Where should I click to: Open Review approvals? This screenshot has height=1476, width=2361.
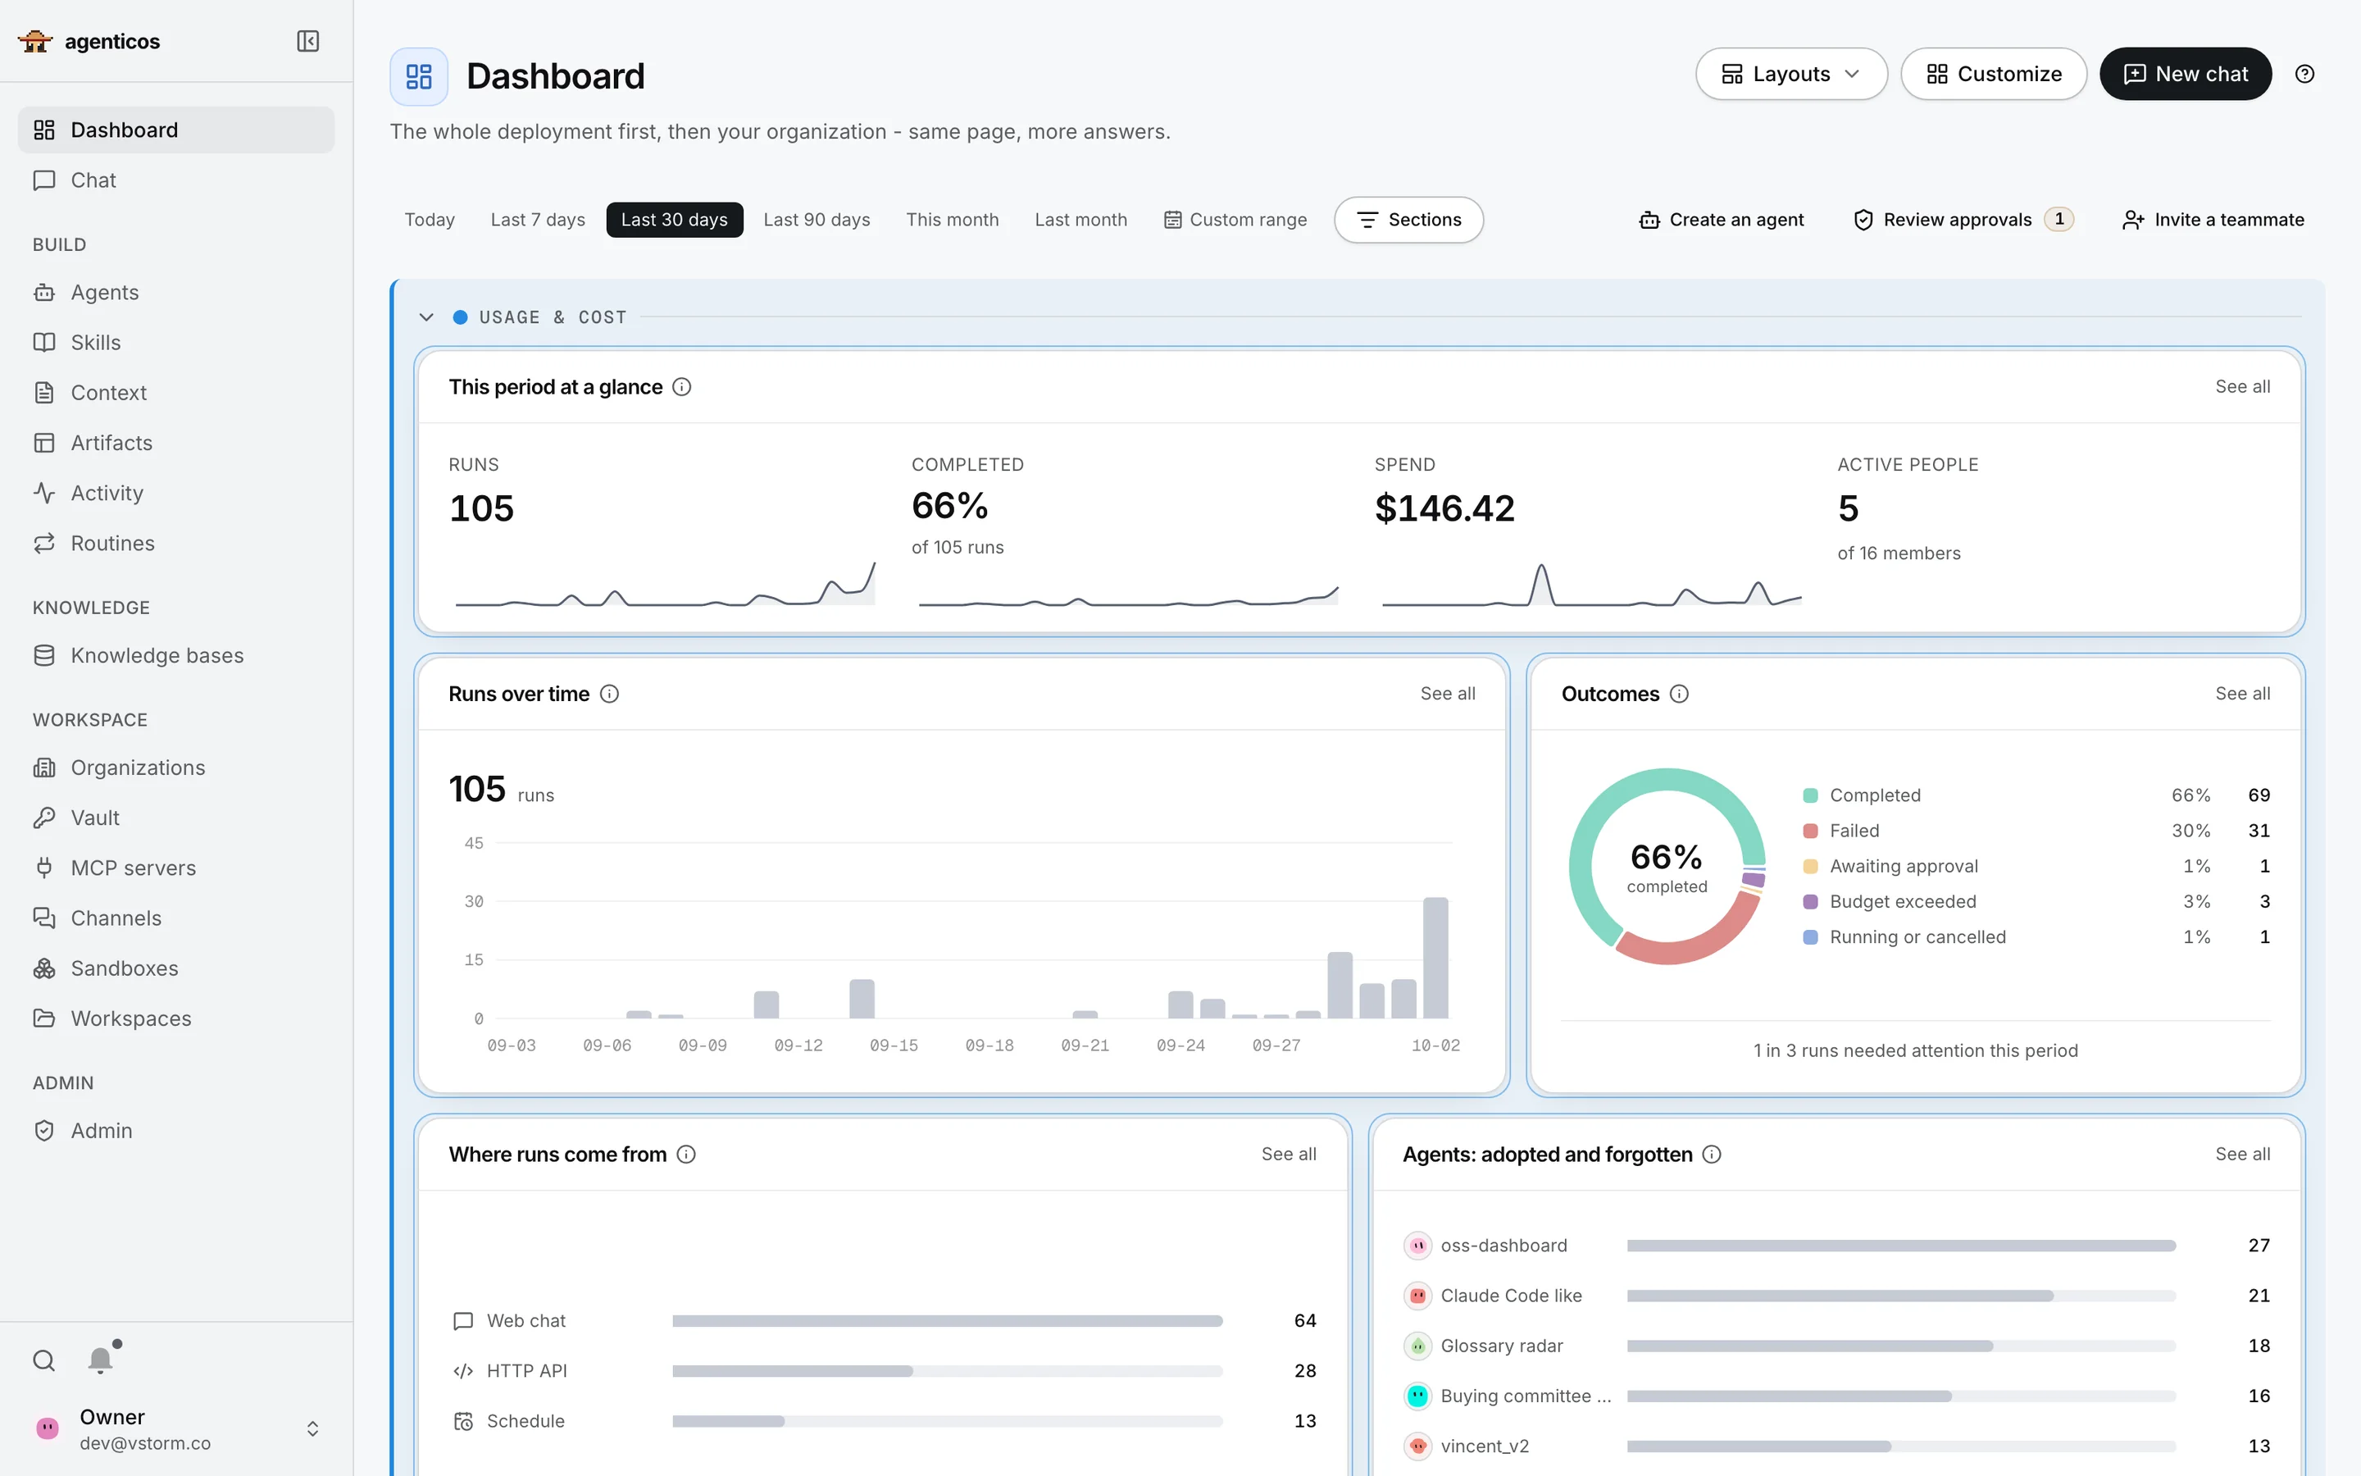pyautogui.click(x=1963, y=220)
